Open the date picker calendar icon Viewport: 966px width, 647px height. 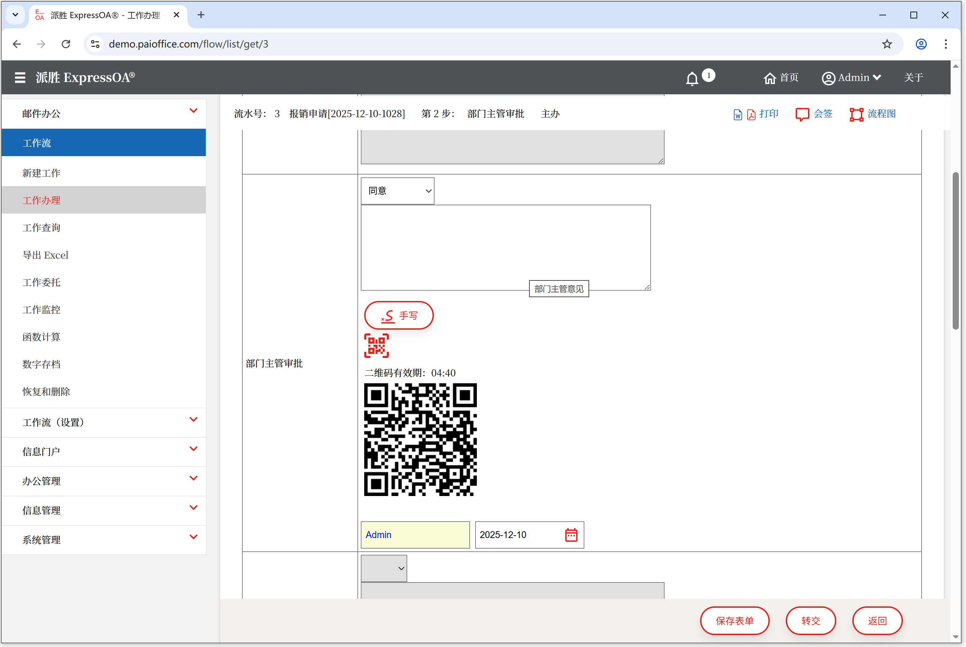[x=571, y=535]
